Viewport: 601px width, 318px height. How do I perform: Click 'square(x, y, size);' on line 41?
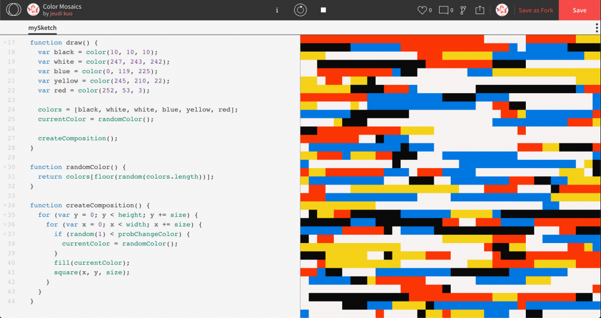tap(92, 272)
